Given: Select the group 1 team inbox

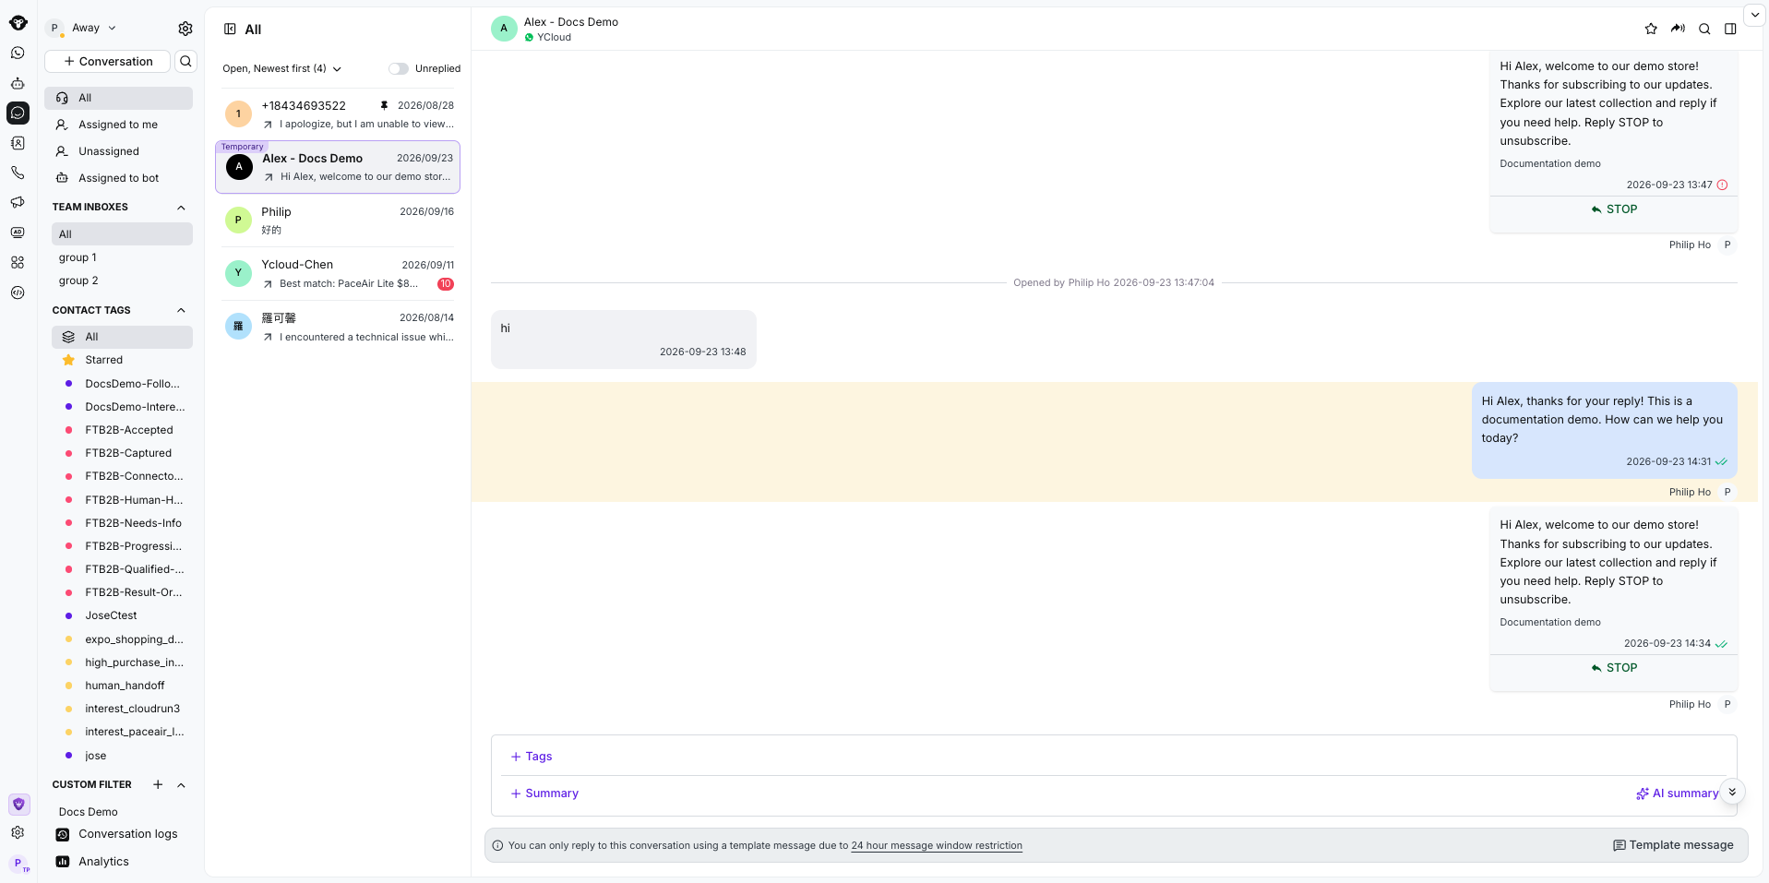Looking at the screenshot, I should pyautogui.click(x=122, y=257).
